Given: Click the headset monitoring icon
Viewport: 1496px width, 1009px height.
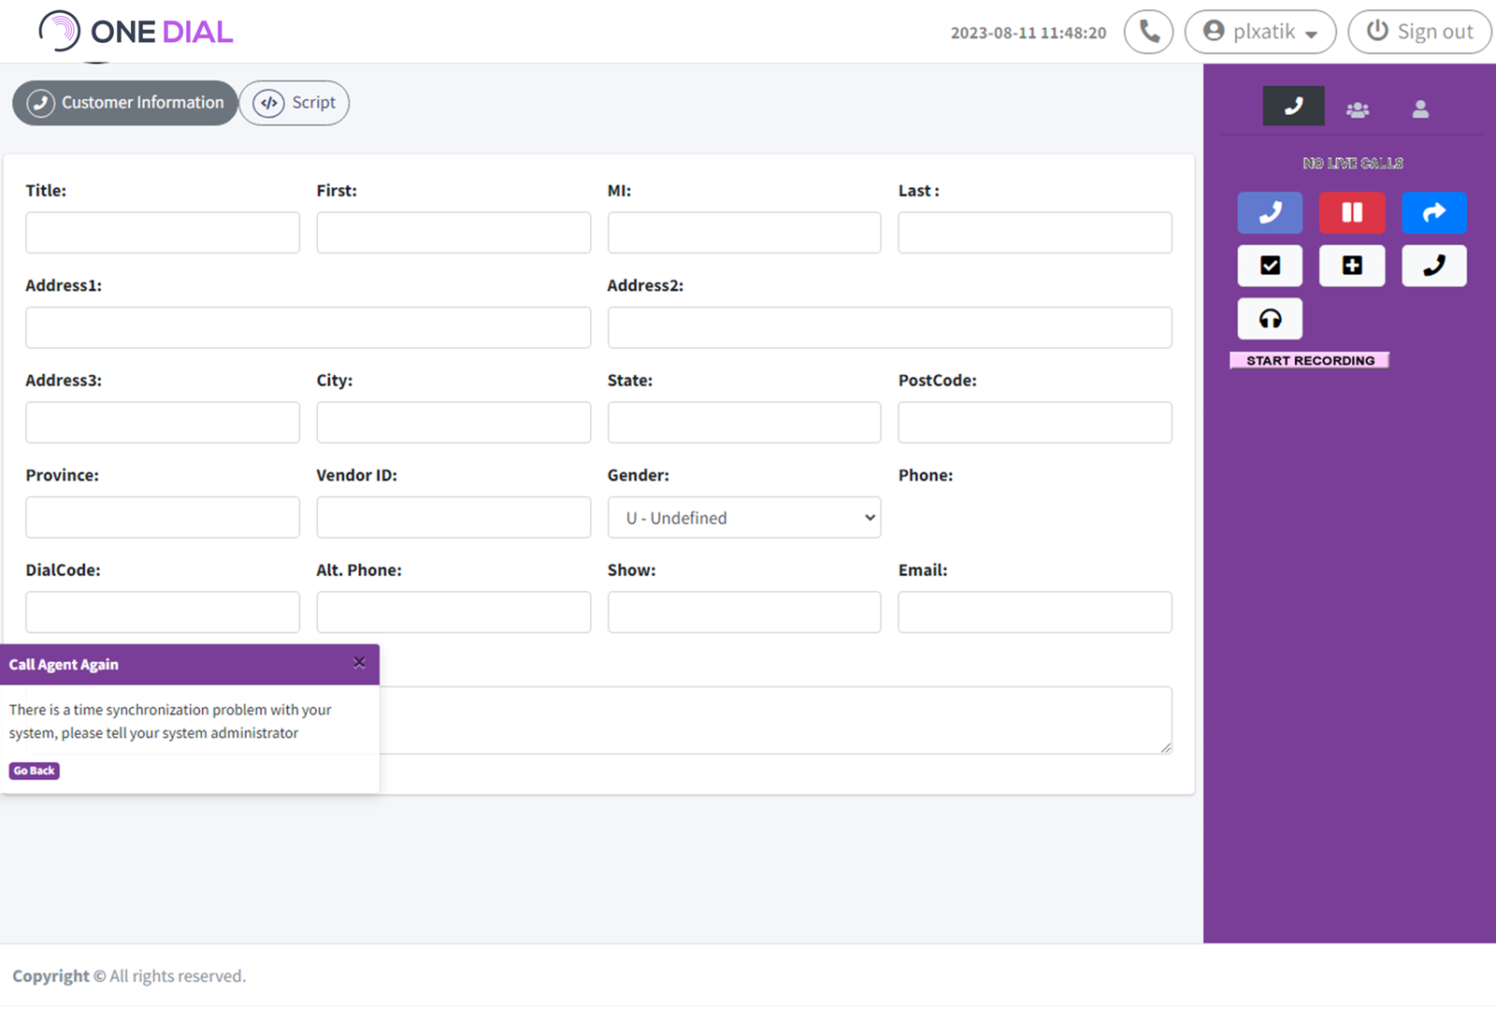Looking at the screenshot, I should (x=1269, y=318).
